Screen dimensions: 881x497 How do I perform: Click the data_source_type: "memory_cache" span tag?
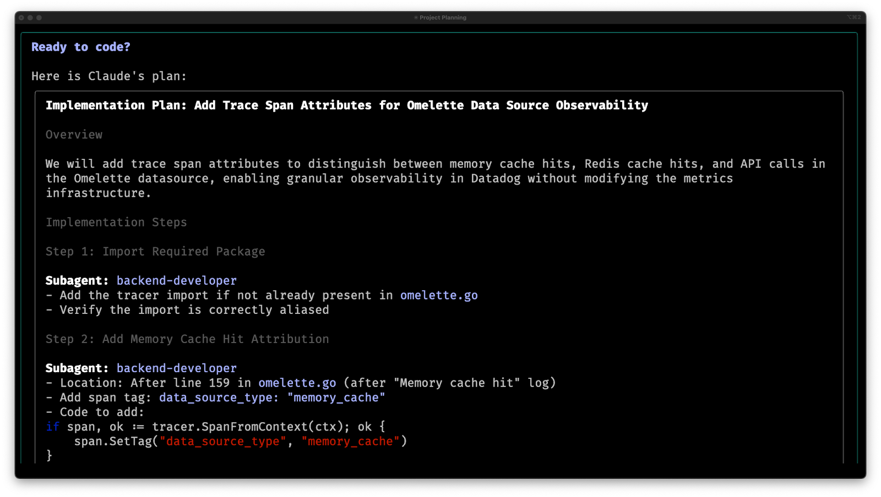point(272,397)
